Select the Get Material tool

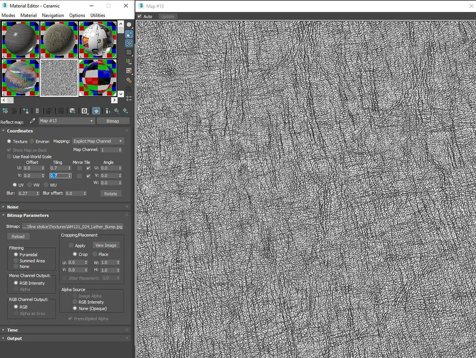[5, 111]
